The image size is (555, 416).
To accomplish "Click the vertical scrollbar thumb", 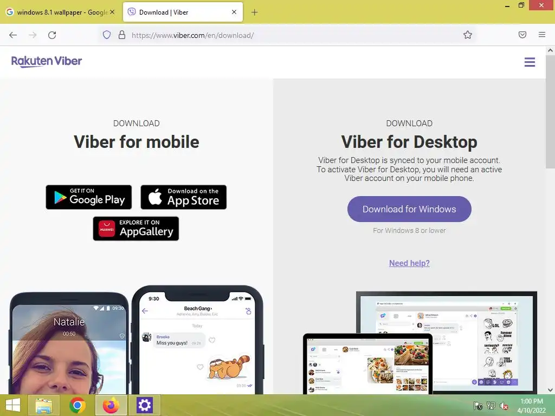I will (550, 113).
